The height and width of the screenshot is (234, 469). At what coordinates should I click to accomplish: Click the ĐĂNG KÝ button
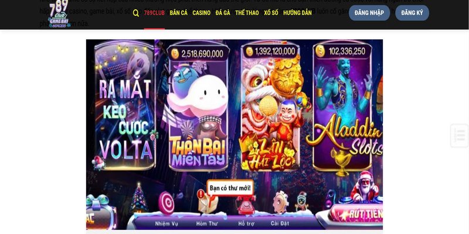412,13
